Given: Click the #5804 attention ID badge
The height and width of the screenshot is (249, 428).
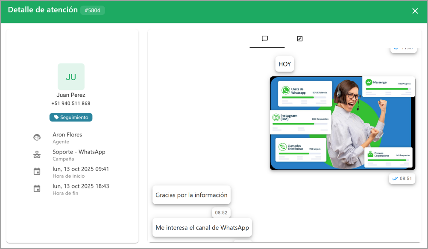Looking at the screenshot, I should tap(93, 11).
